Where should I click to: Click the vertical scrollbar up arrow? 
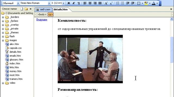pyautogui.click(x=172, y=19)
